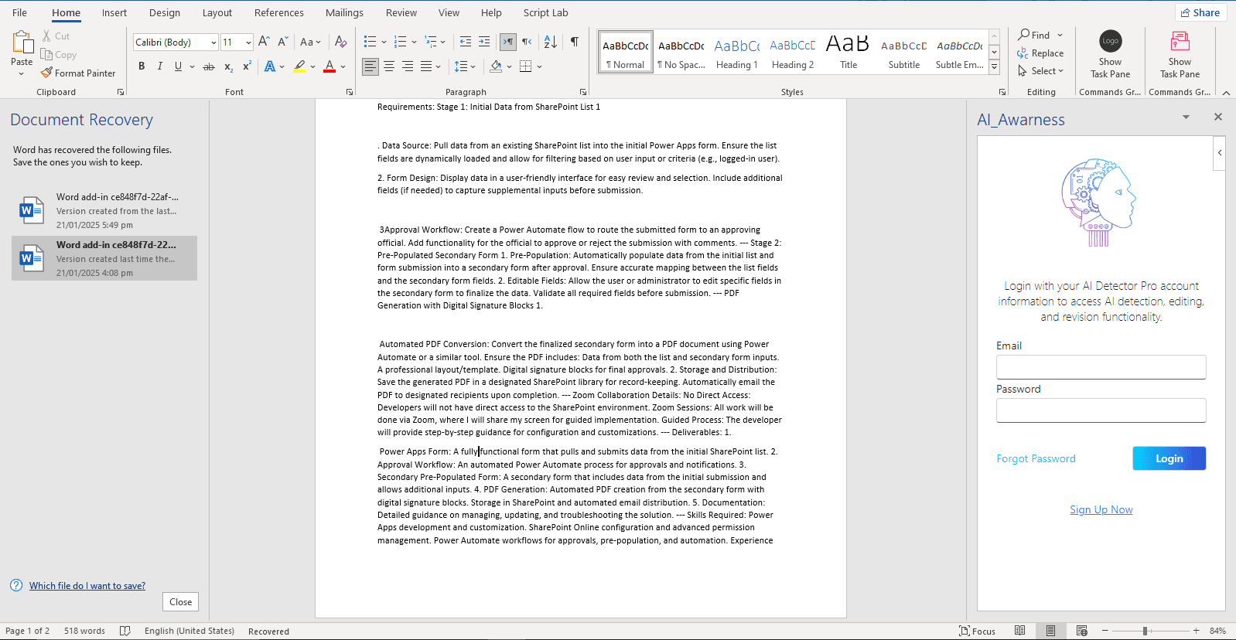Toggle Underline formatting

pos(179,67)
